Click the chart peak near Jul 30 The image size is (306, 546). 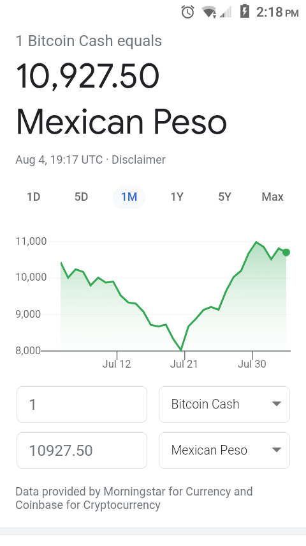(x=256, y=242)
